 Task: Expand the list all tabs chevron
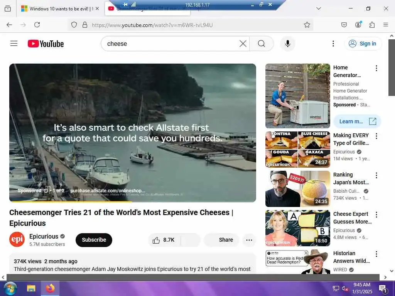[319, 8]
